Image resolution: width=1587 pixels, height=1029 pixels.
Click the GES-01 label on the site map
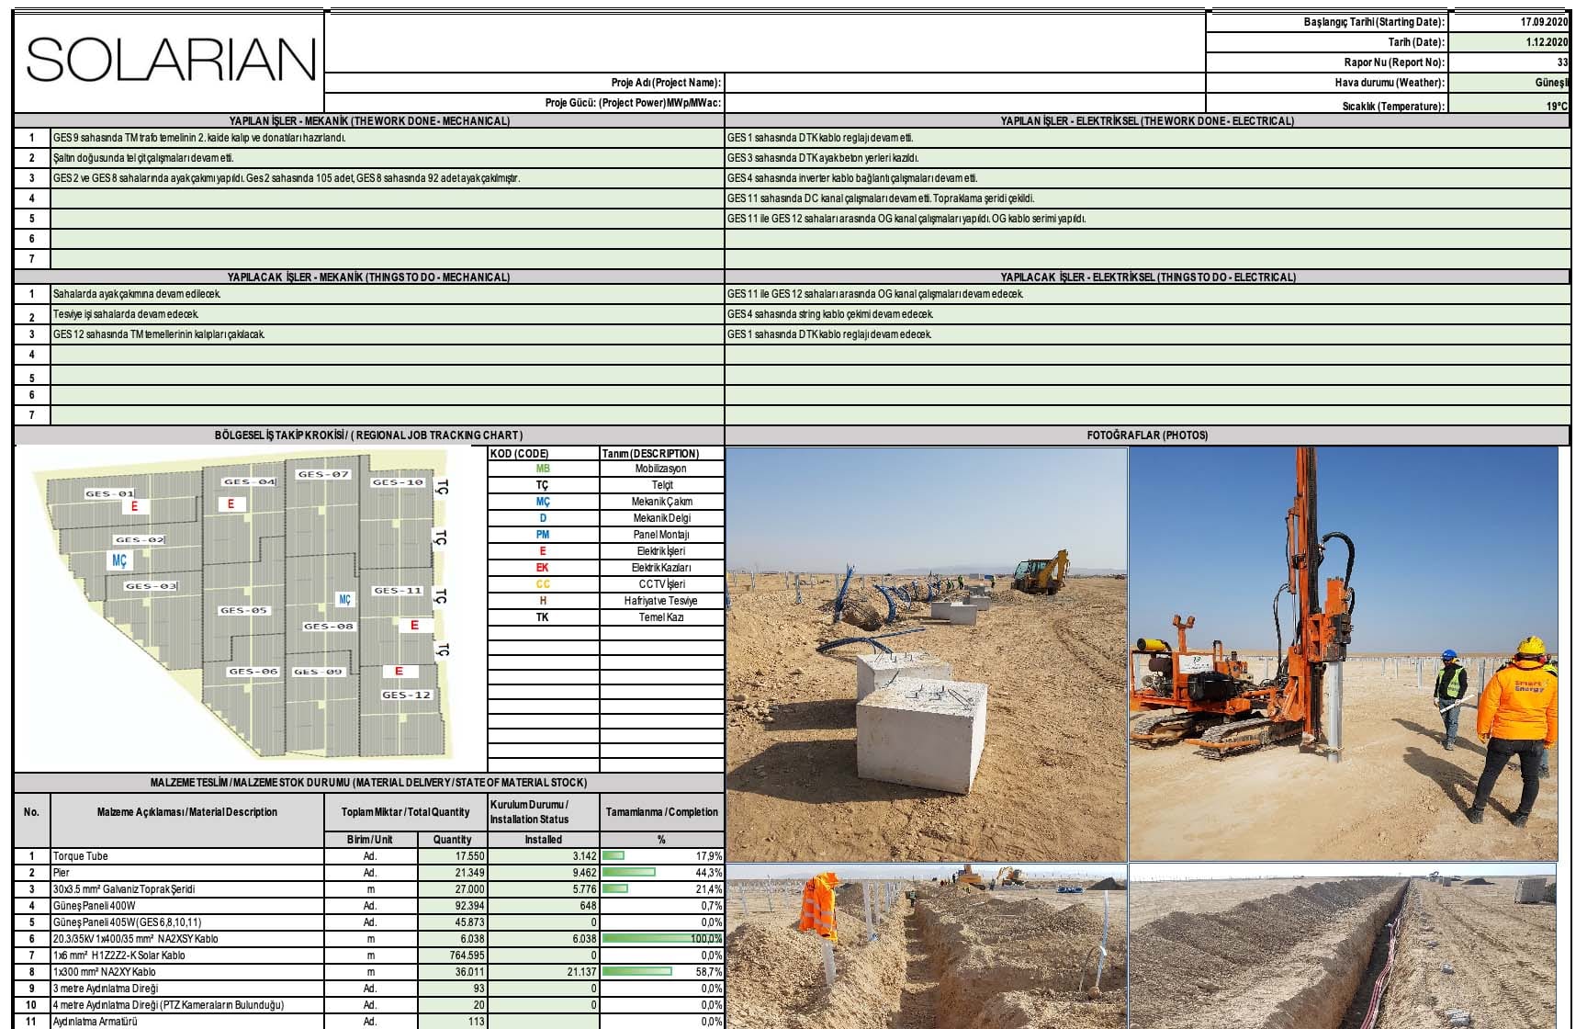109,494
